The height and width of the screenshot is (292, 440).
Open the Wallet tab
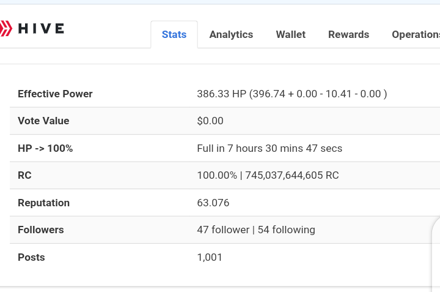coord(290,34)
